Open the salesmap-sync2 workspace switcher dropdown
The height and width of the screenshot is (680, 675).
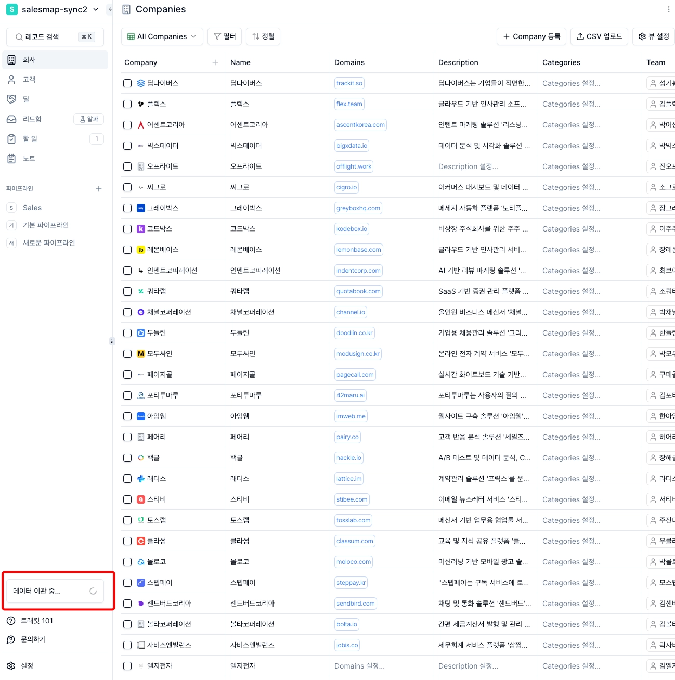53,9
